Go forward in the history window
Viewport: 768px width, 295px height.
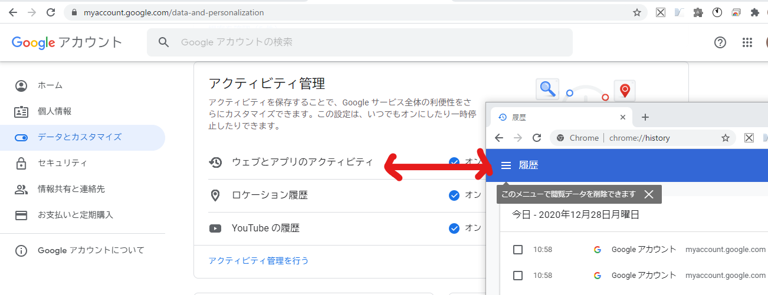pos(518,138)
